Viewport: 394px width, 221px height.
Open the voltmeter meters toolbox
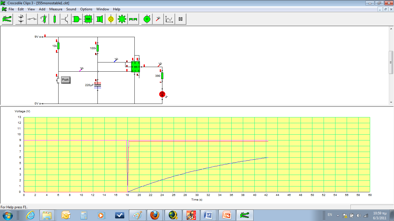pyautogui.click(x=147, y=19)
